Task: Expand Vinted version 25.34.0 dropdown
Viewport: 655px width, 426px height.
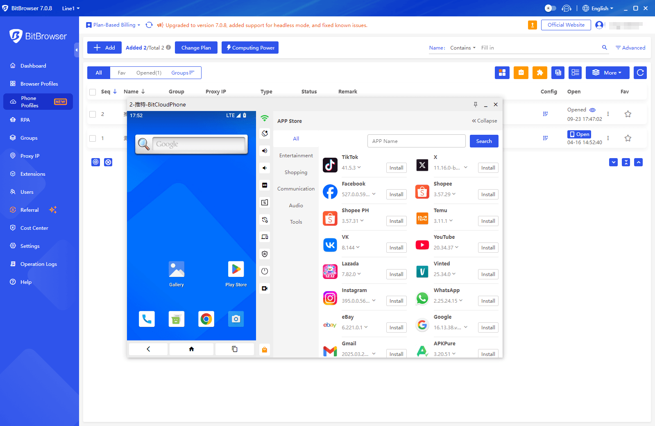Action: coord(444,274)
